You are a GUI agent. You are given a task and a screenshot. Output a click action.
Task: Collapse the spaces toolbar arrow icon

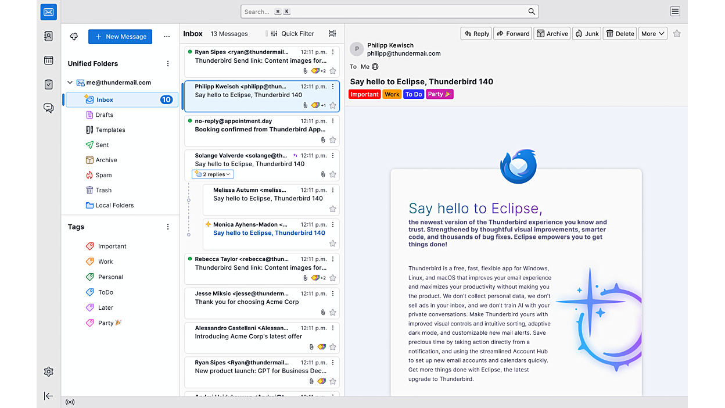tap(49, 396)
